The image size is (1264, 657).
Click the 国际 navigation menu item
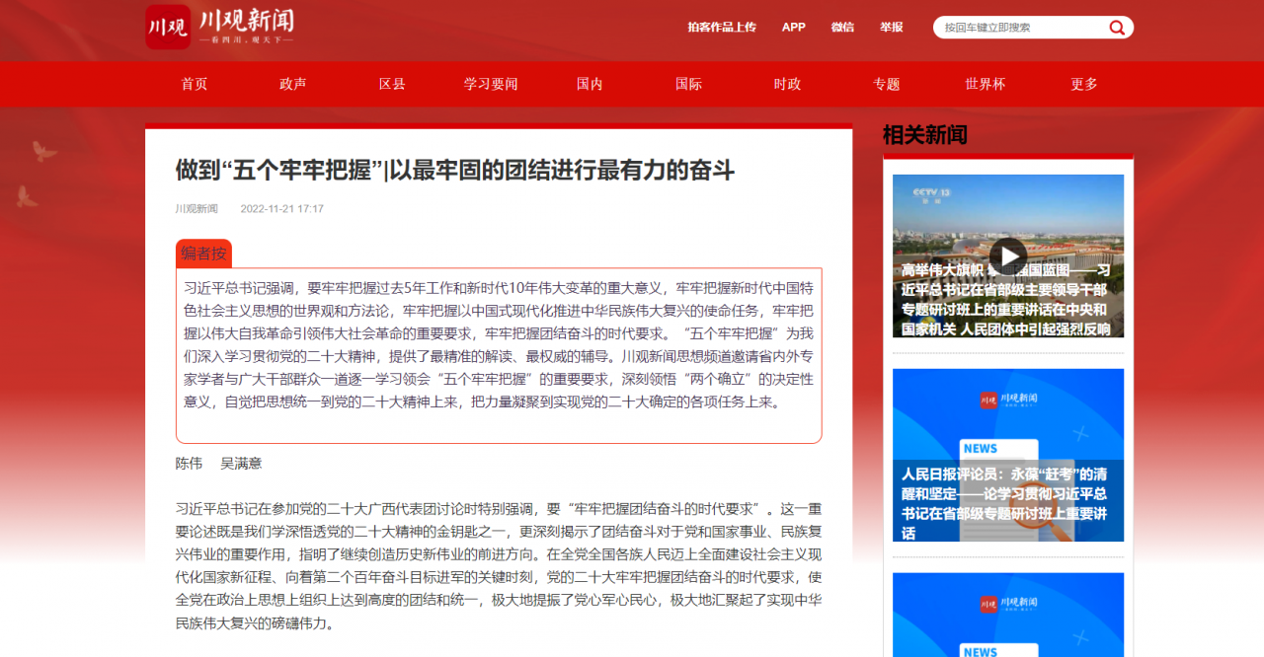click(x=688, y=84)
